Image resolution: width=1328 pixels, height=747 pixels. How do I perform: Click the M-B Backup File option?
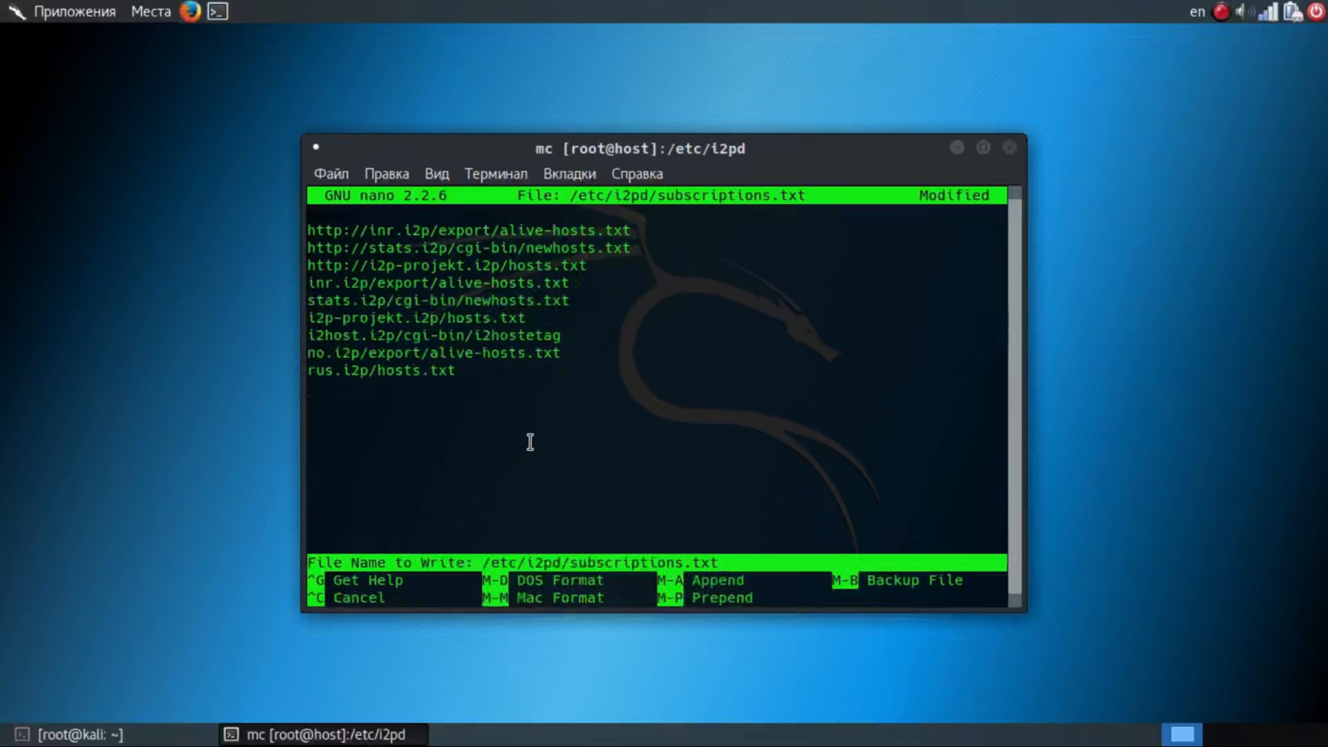(898, 580)
